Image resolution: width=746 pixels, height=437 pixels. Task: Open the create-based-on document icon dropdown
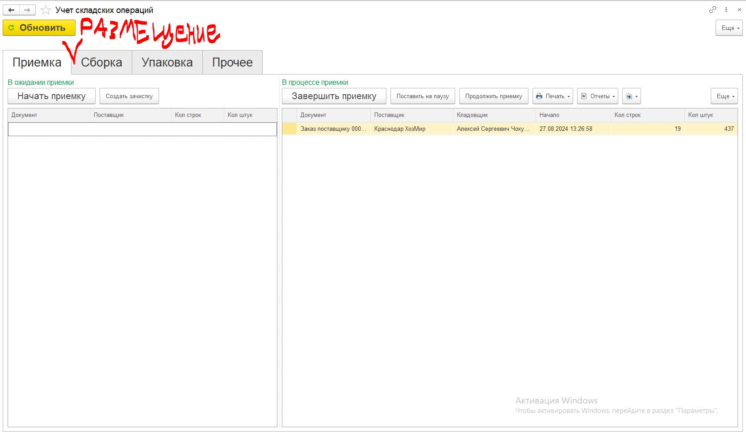click(632, 96)
